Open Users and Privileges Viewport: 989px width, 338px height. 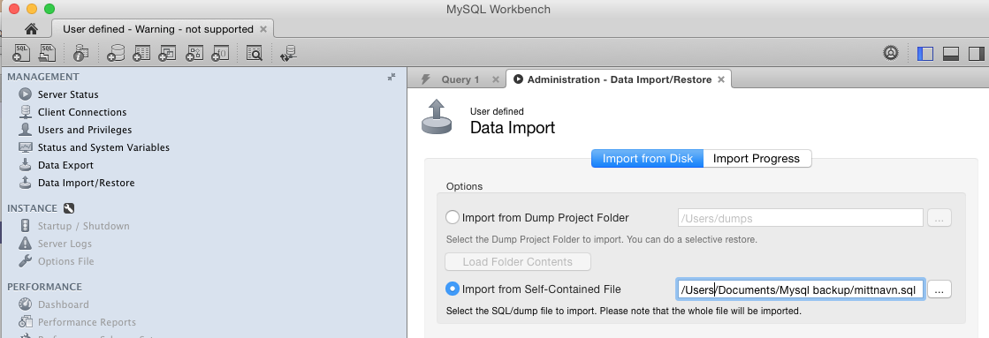click(x=85, y=130)
